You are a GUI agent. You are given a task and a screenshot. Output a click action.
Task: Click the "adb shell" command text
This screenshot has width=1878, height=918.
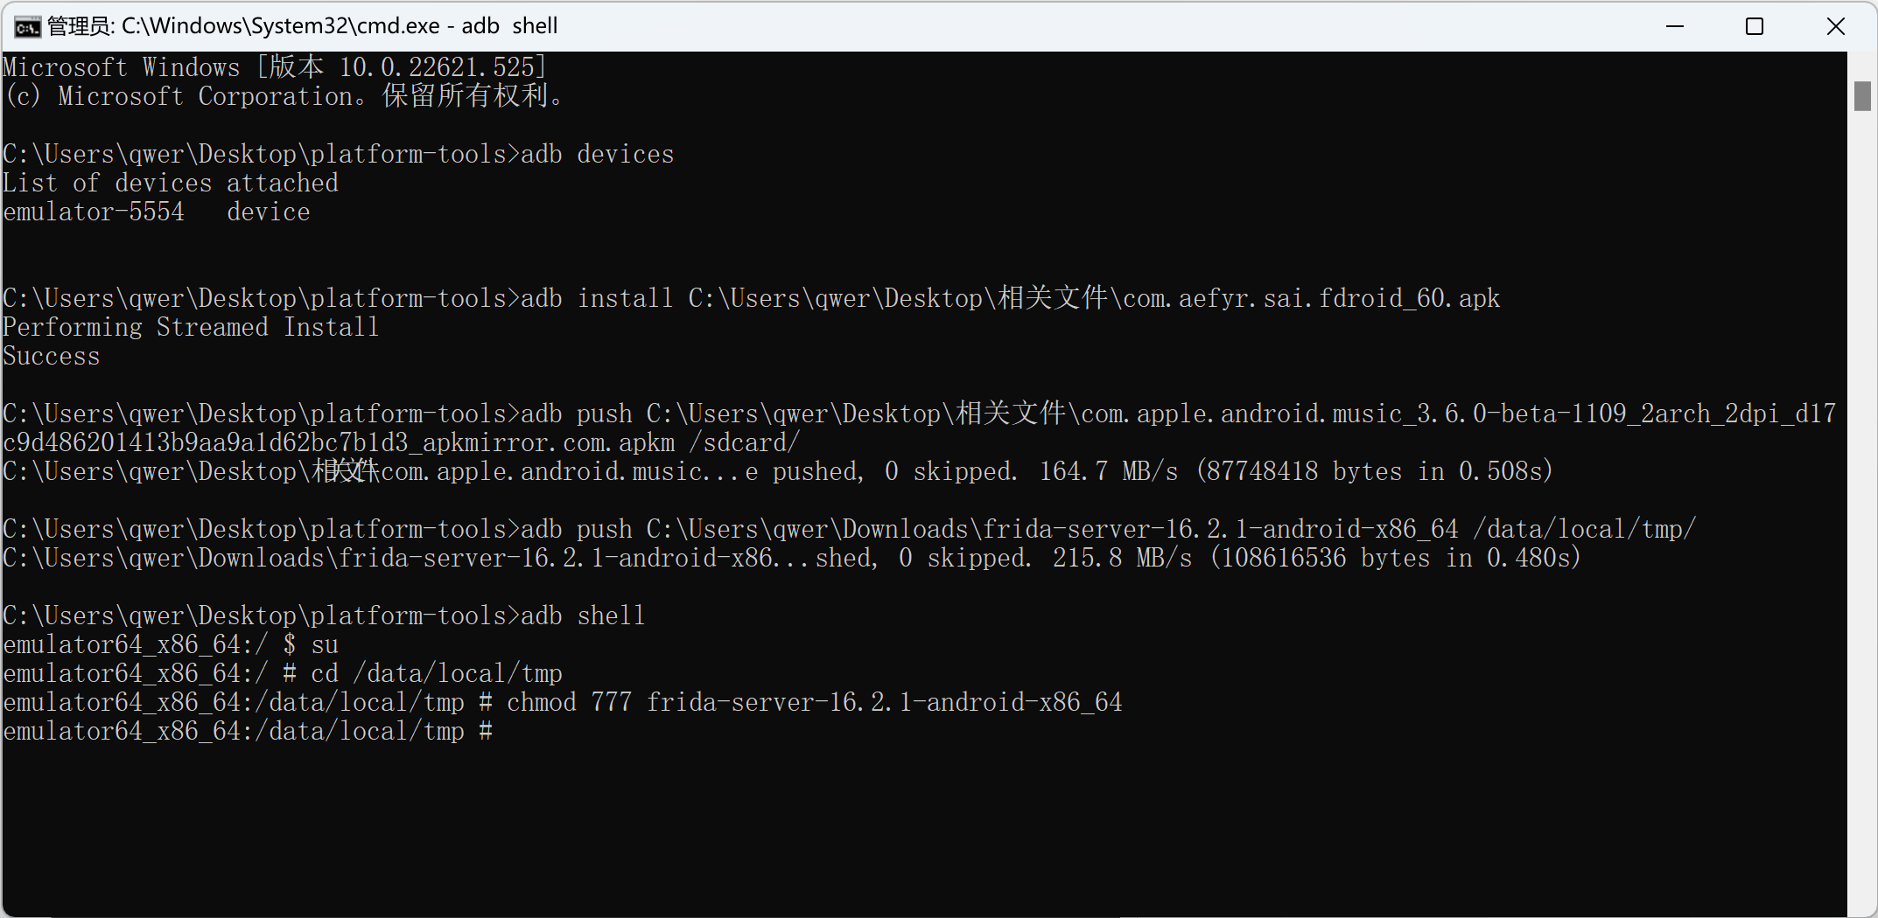pos(583,616)
